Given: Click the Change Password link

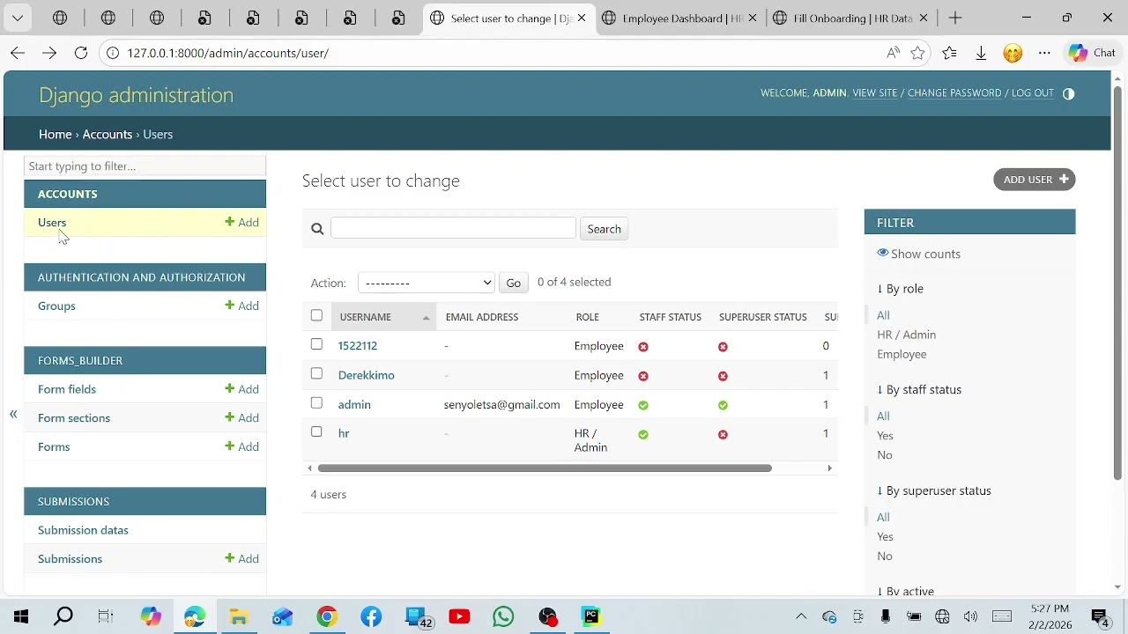Looking at the screenshot, I should pyautogui.click(x=954, y=93).
